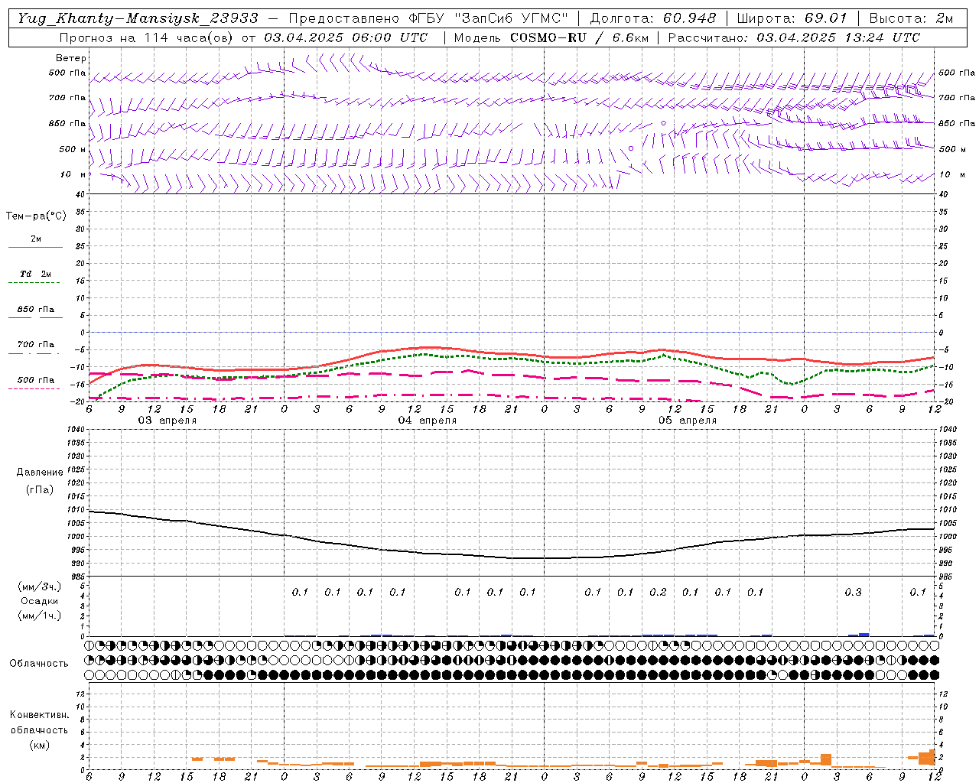Click the 'Рассчитано: 03.04.2025 13:24 UTC' timestamp
The width and height of the screenshot is (979, 783).
pos(795,37)
